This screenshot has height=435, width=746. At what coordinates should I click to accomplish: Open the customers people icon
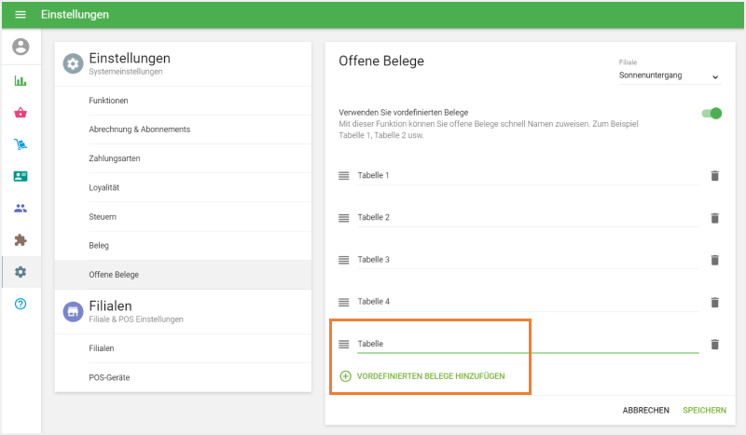click(21, 209)
